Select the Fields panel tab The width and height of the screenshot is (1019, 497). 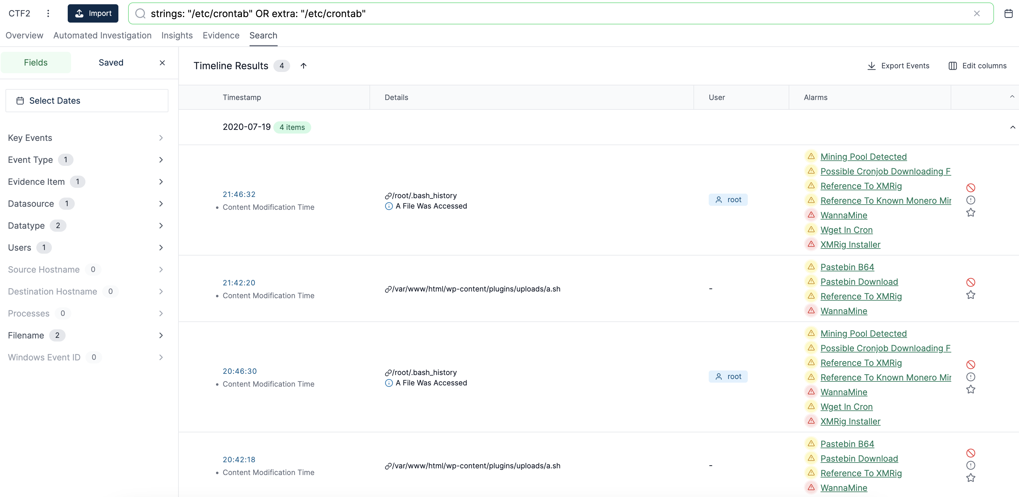(x=36, y=63)
